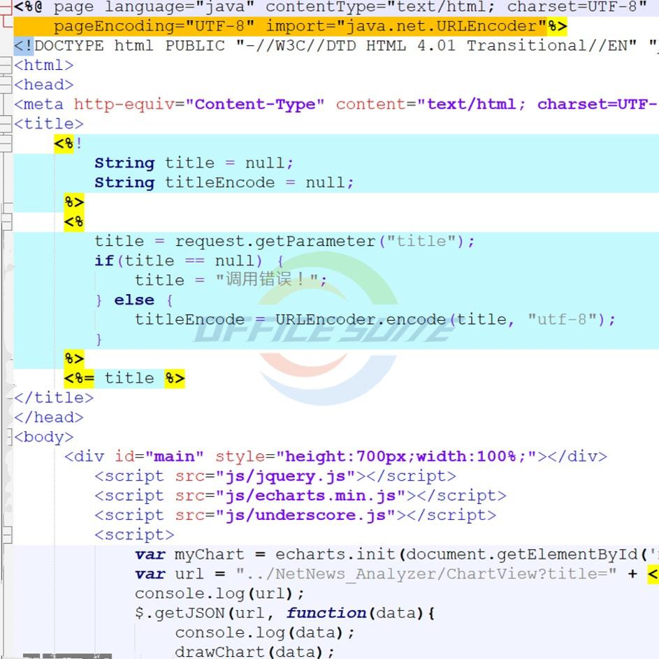Collapse the <%! declaration block fold marker
The height and width of the screenshot is (659, 659).
(6, 143)
